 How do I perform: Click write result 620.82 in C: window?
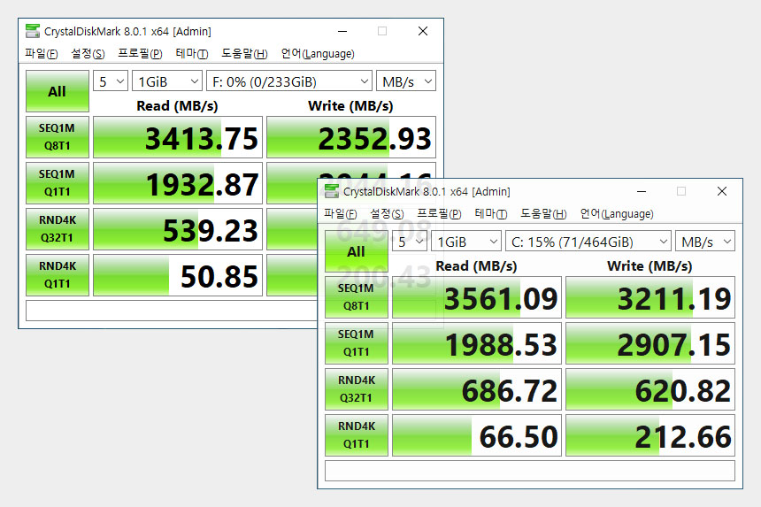coord(650,389)
